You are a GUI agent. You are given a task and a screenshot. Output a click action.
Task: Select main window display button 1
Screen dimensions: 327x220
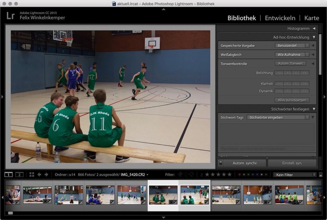[x=9, y=175]
